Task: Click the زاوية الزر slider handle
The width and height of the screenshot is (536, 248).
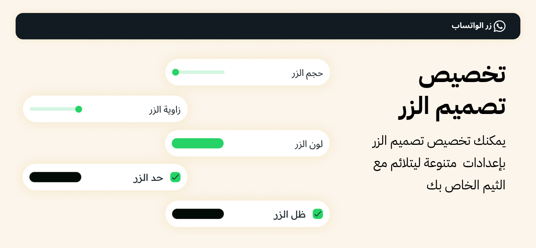Action: 78,109
